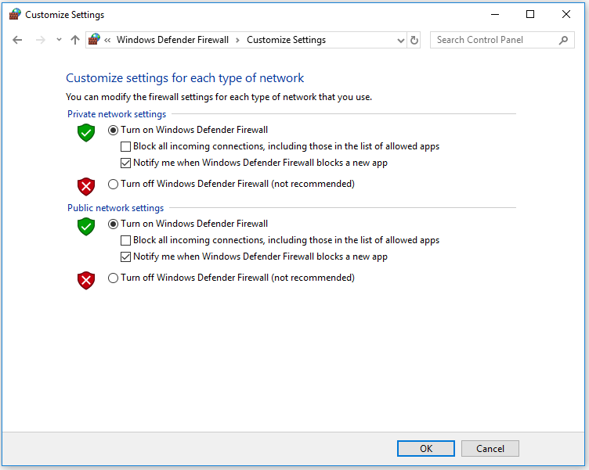589x470 pixels.
Task: Expand the breadcrumb arrow after Windows Defender Firewall
Action: click(x=237, y=40)
